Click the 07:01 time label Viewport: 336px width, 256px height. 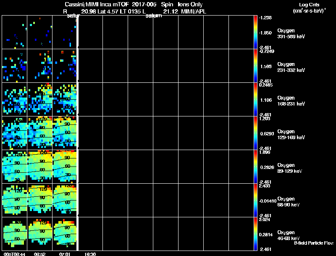coord(65,254)
